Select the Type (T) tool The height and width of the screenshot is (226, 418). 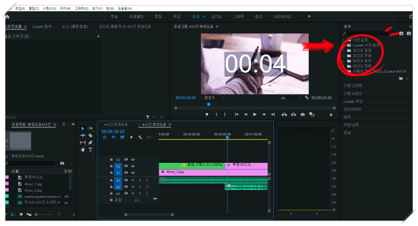91,149
